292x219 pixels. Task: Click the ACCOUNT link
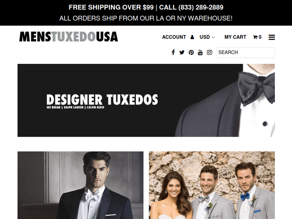click(174, 37)
